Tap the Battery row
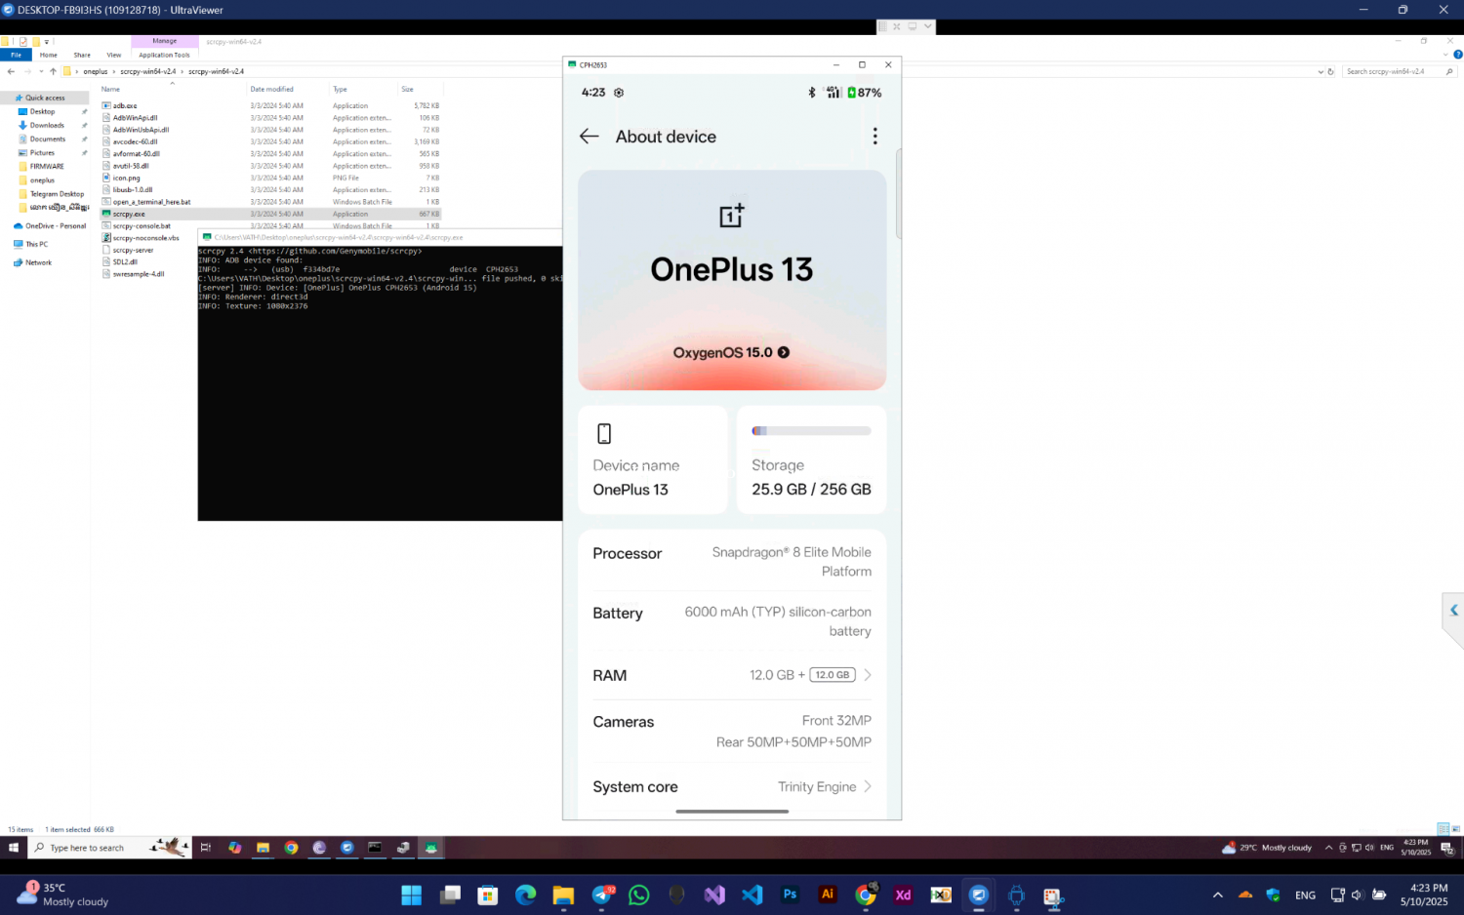Viewport: 1464px width, 915px height. [732, 621]
